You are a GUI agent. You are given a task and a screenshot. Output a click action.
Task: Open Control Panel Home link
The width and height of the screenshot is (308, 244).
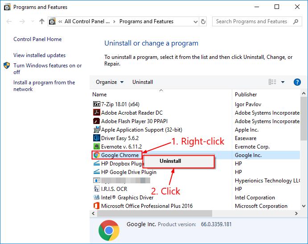pyautogui.click(x=37, y=39)
